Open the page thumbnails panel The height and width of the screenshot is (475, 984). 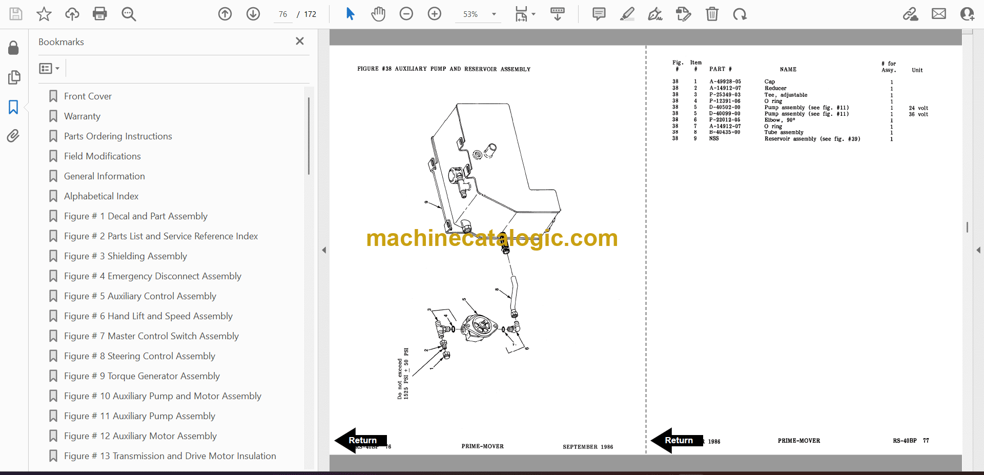(14, 77)
